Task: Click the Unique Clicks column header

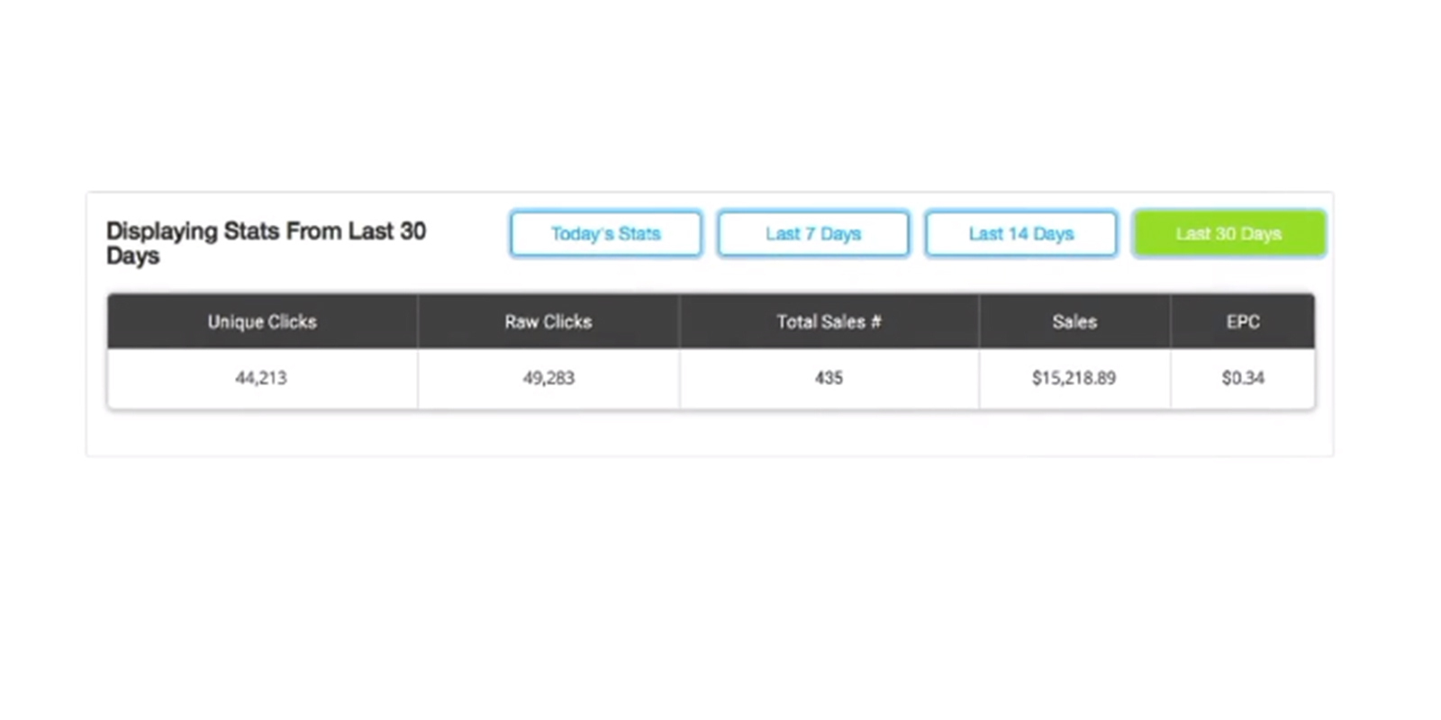Action: pos(262,321)
